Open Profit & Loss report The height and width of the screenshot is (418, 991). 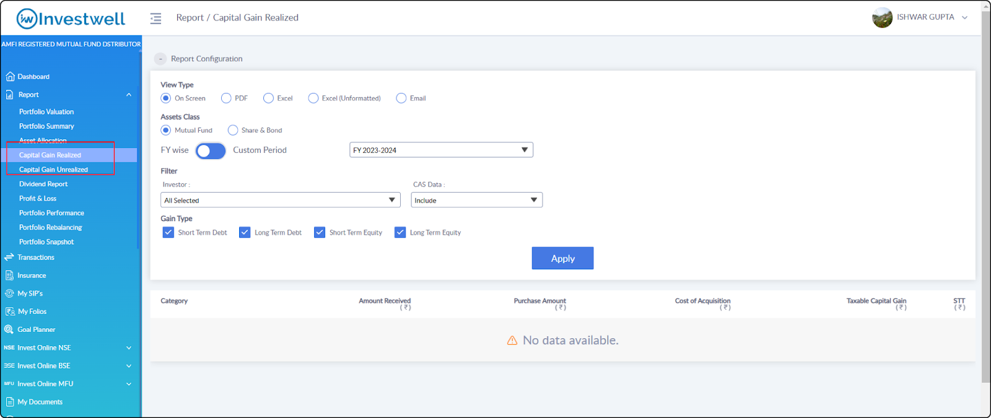click(38, 199)
